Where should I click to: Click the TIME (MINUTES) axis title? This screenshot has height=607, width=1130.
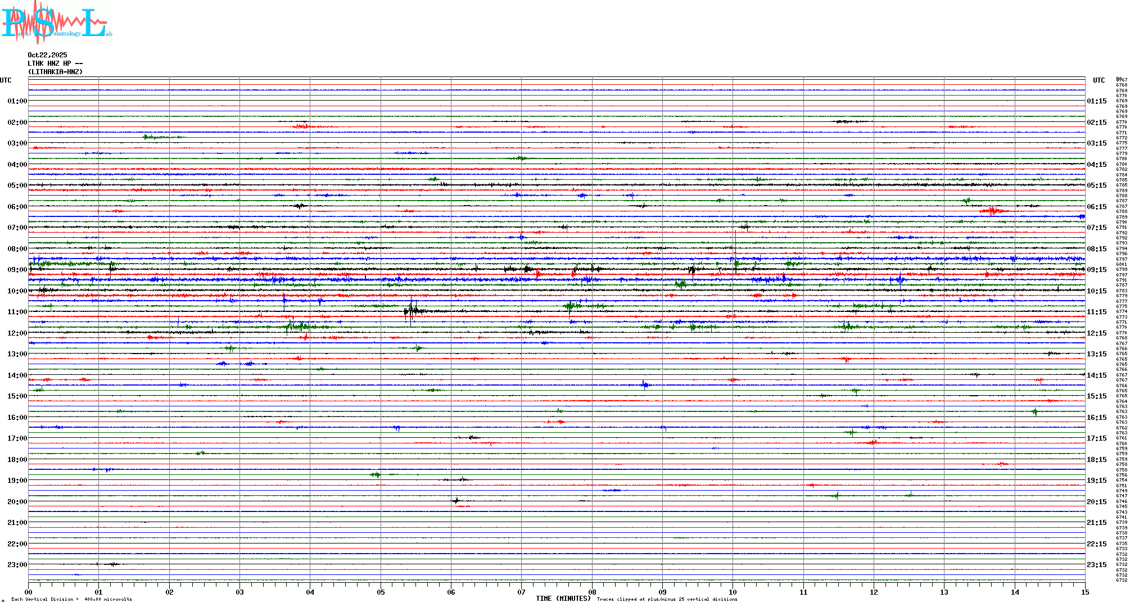(x=563, y=599)
